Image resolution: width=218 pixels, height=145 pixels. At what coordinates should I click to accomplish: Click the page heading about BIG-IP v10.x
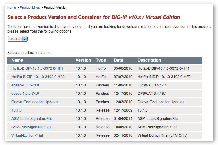click(94, 17)
